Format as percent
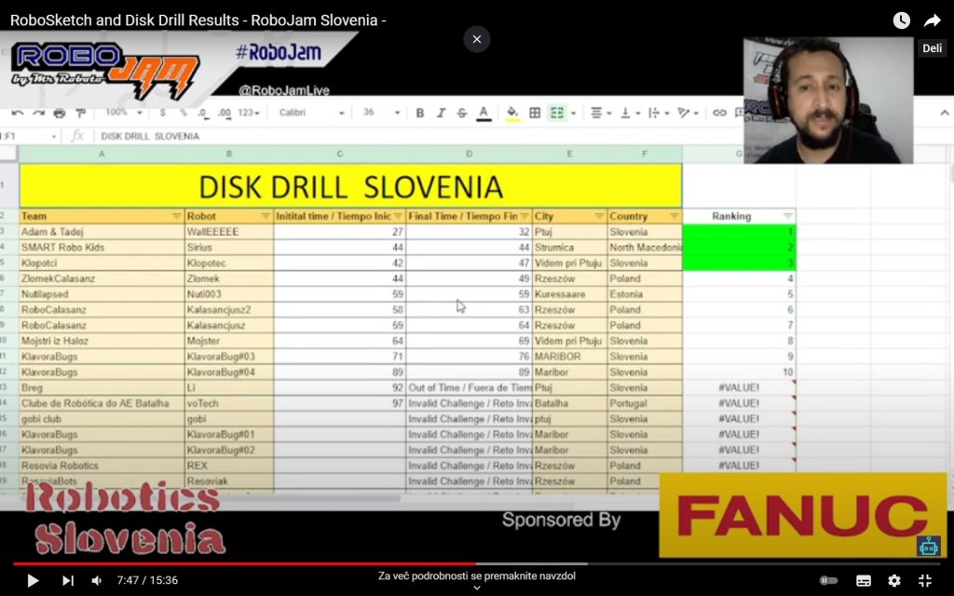The image size is (954, 596). coord(184,113)
